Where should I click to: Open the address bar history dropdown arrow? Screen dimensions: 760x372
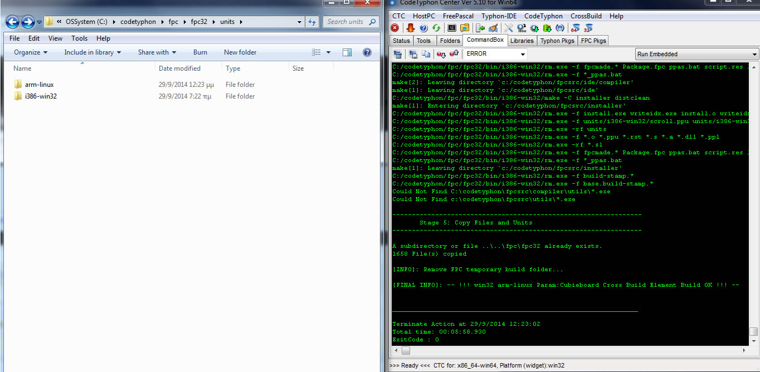[300, 22]
